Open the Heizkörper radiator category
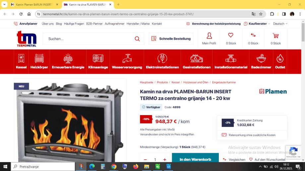 (39, 62)
